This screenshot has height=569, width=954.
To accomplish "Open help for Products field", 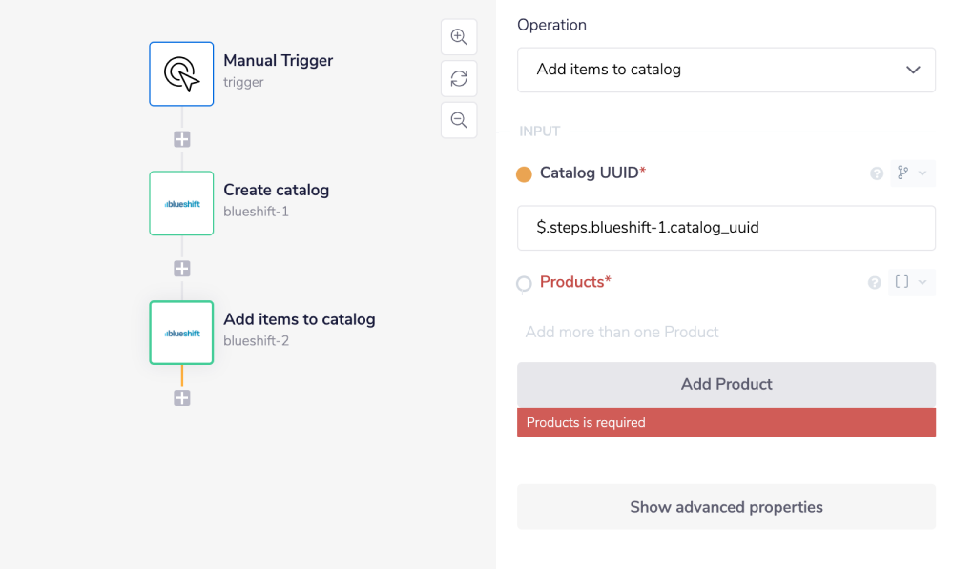I will pyautogui.click(x=874, y=283).
